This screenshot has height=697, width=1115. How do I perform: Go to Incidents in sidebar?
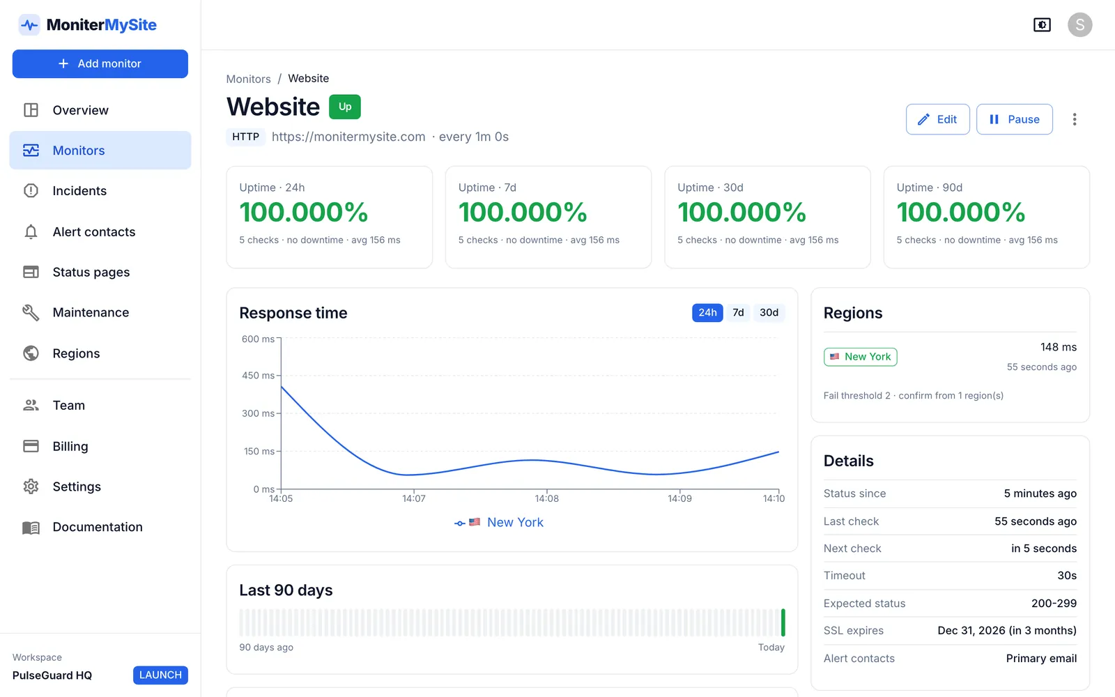coord(100,191)
